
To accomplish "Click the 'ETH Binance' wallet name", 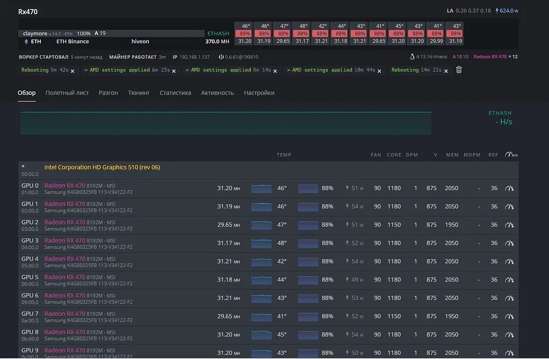I will pyautogui.click(x=73, y=42).
